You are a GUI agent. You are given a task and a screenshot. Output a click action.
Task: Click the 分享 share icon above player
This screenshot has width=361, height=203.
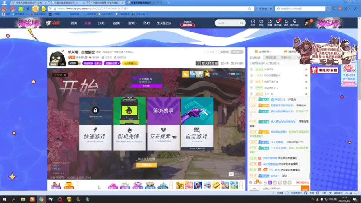[x=225, y=63]
